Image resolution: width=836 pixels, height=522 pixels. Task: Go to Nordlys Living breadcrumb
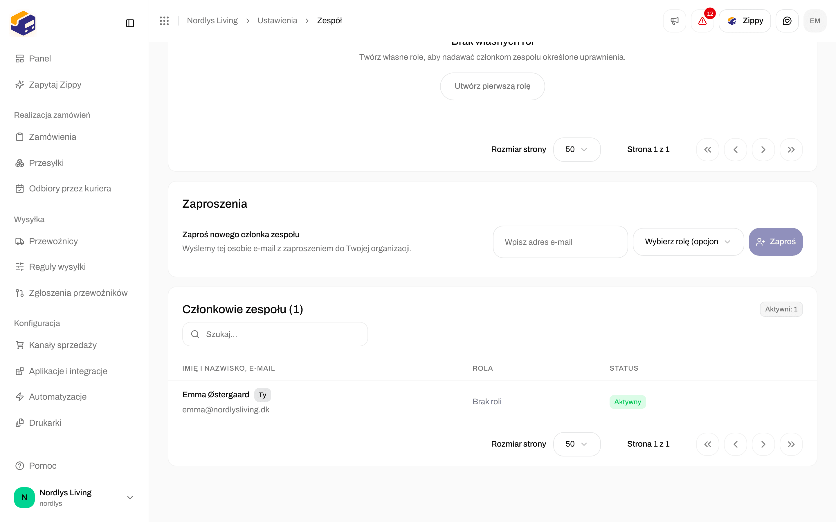[212, 21]
